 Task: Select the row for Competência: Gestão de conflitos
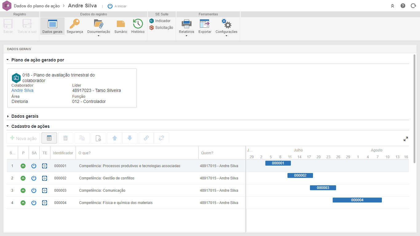click(106, 178)
